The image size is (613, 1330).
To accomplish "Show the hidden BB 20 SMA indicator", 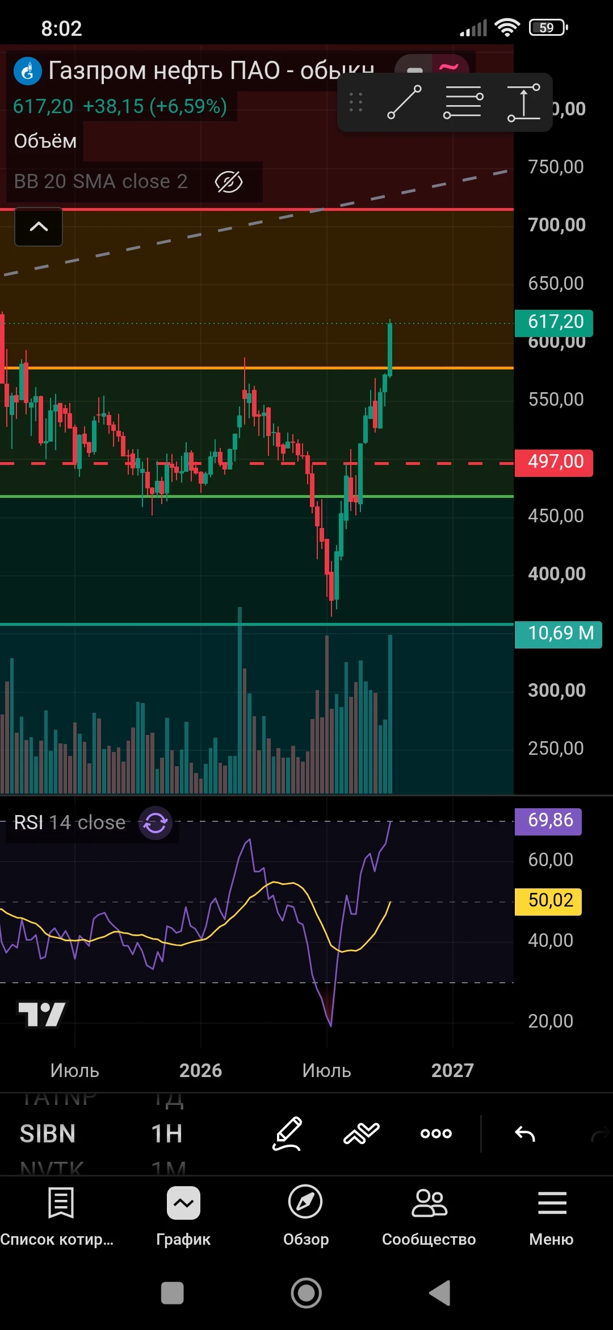I will pos(229,182).
